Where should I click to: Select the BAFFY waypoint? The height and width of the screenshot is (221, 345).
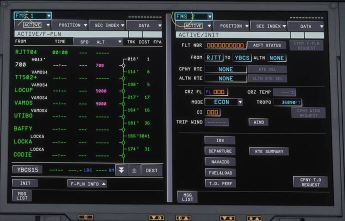point(23,128)
